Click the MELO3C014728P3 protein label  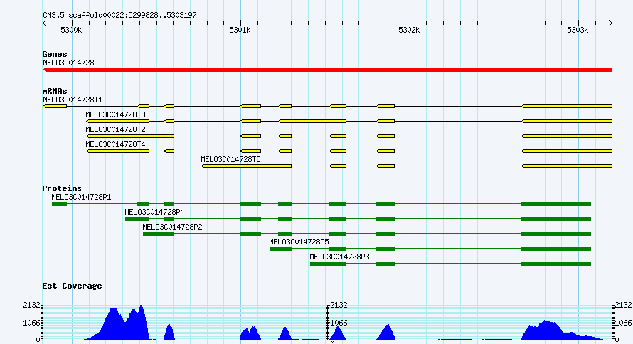339,257
